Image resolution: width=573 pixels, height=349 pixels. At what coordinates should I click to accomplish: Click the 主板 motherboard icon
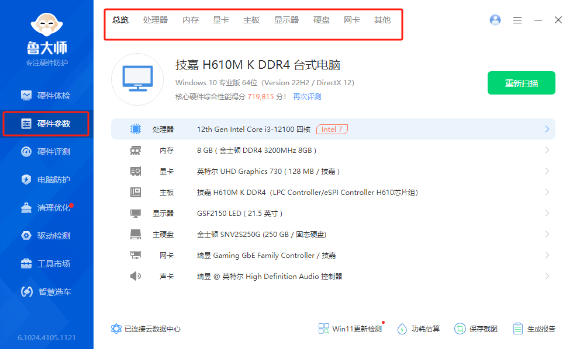pyautogui.click(x=136, y=192)
